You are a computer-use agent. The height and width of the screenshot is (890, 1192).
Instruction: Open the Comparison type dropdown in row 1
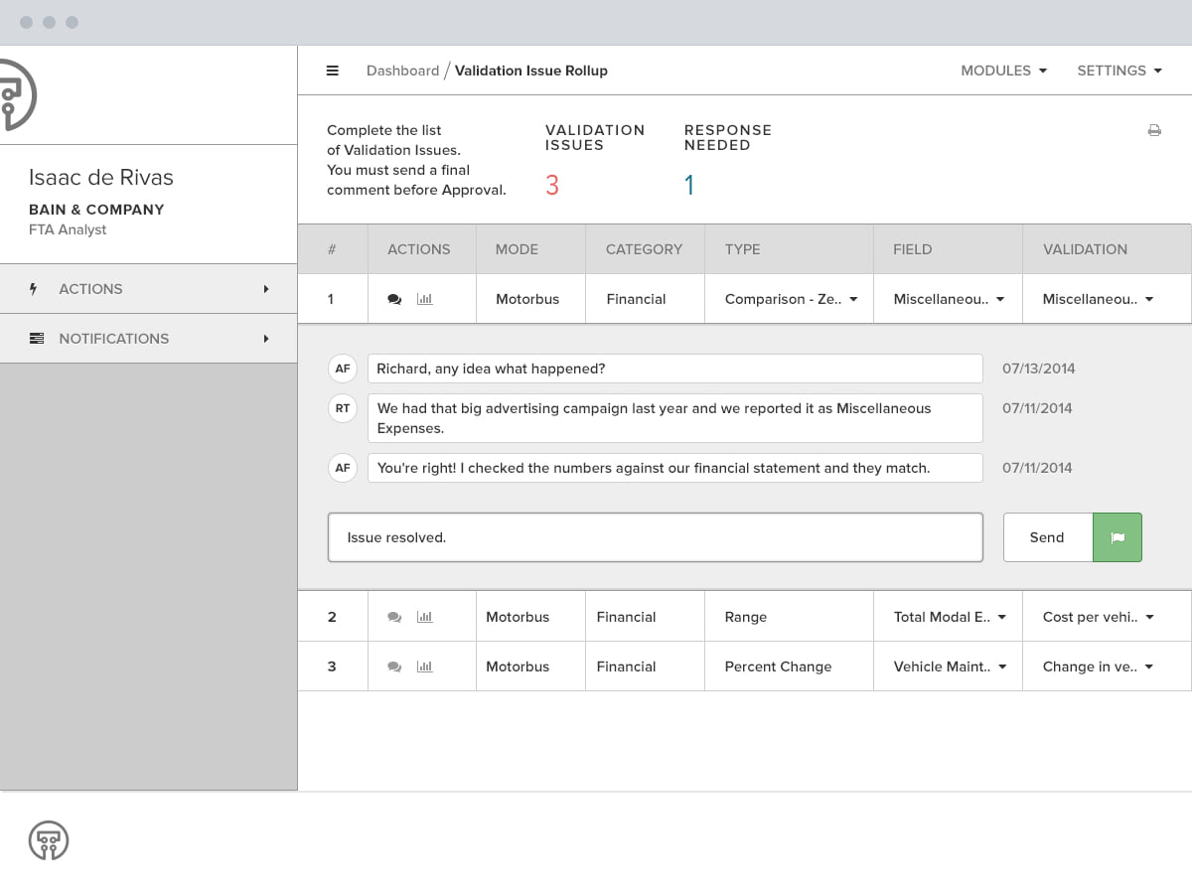(792, 299)
